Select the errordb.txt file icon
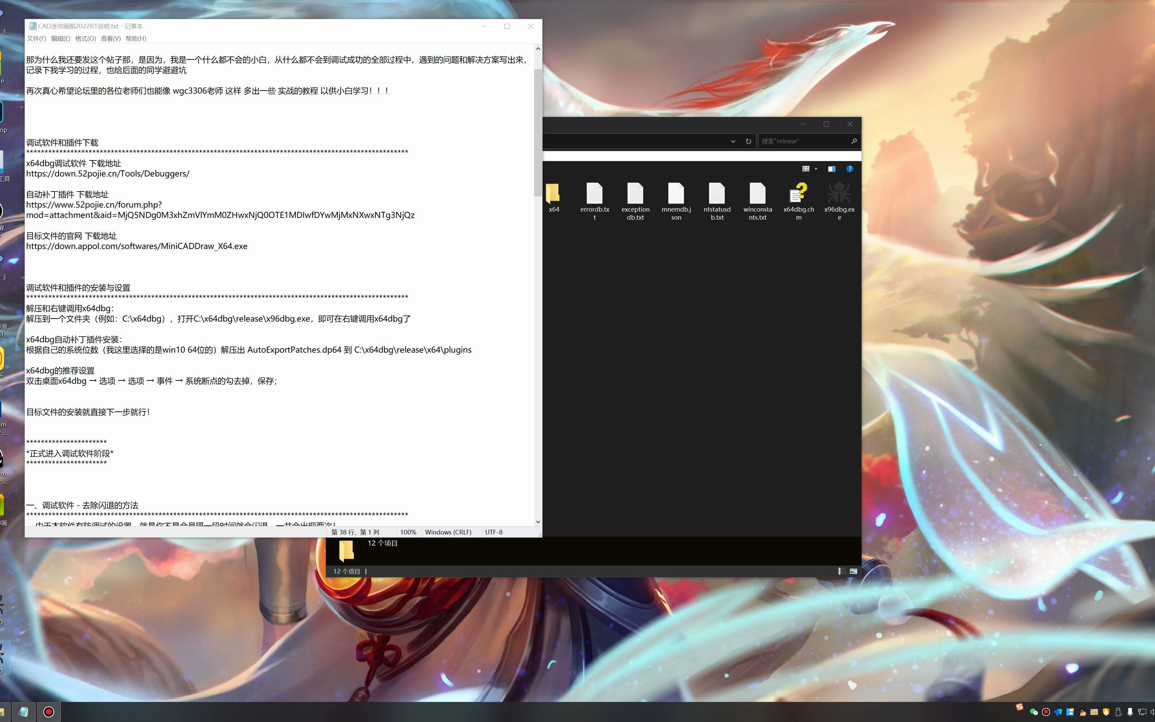 click(595, 193)
